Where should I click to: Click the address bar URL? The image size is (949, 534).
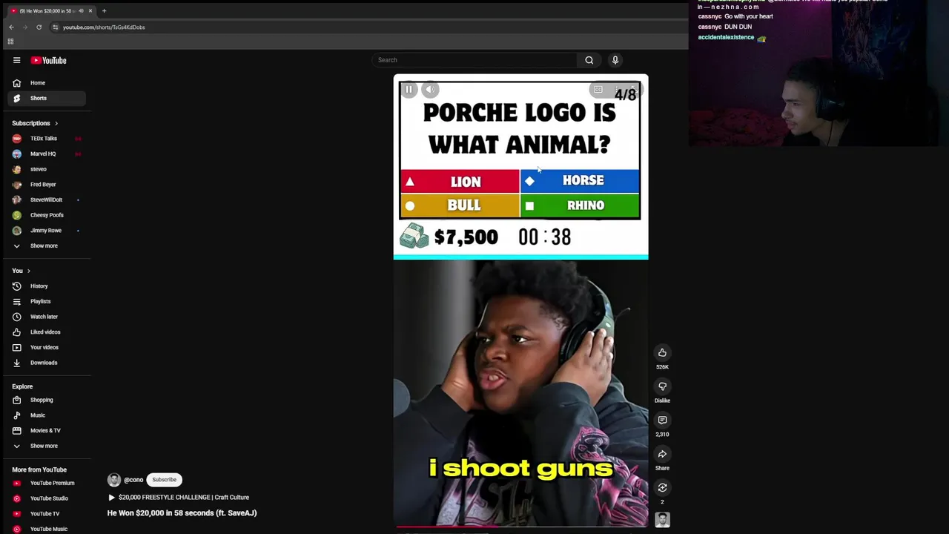click(104, 27)
